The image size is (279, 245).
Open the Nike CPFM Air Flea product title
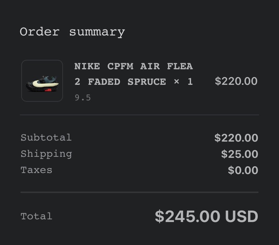[133, 66]
